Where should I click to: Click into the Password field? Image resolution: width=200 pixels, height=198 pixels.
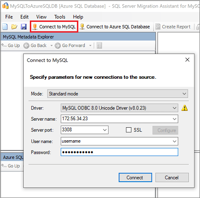pyautogui.click(x=119, y=152)
